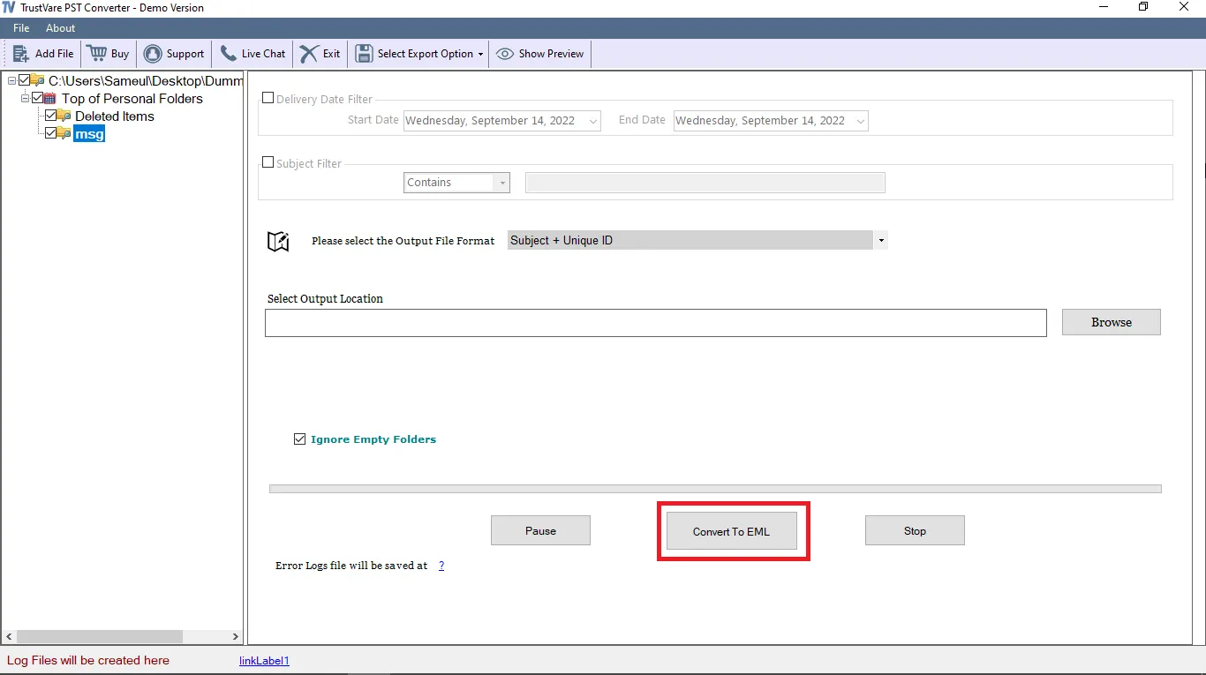Open the Start Date picker dropdown

point(592,120)
